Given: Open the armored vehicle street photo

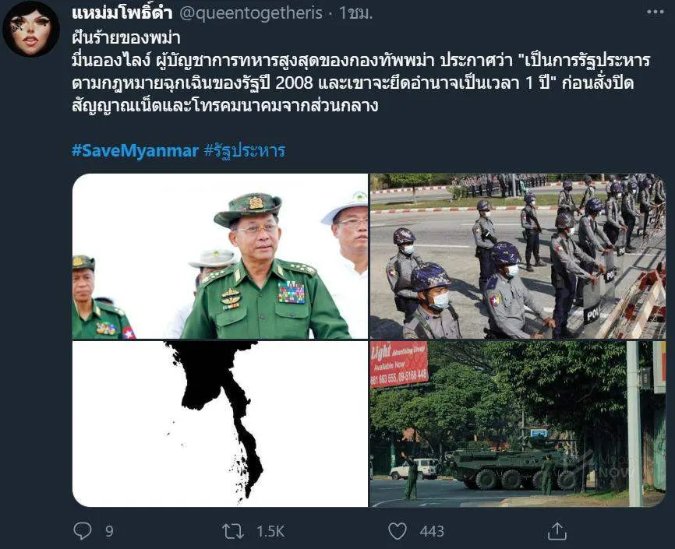Looking at the screenshot, I should click(x=518, y=424).
